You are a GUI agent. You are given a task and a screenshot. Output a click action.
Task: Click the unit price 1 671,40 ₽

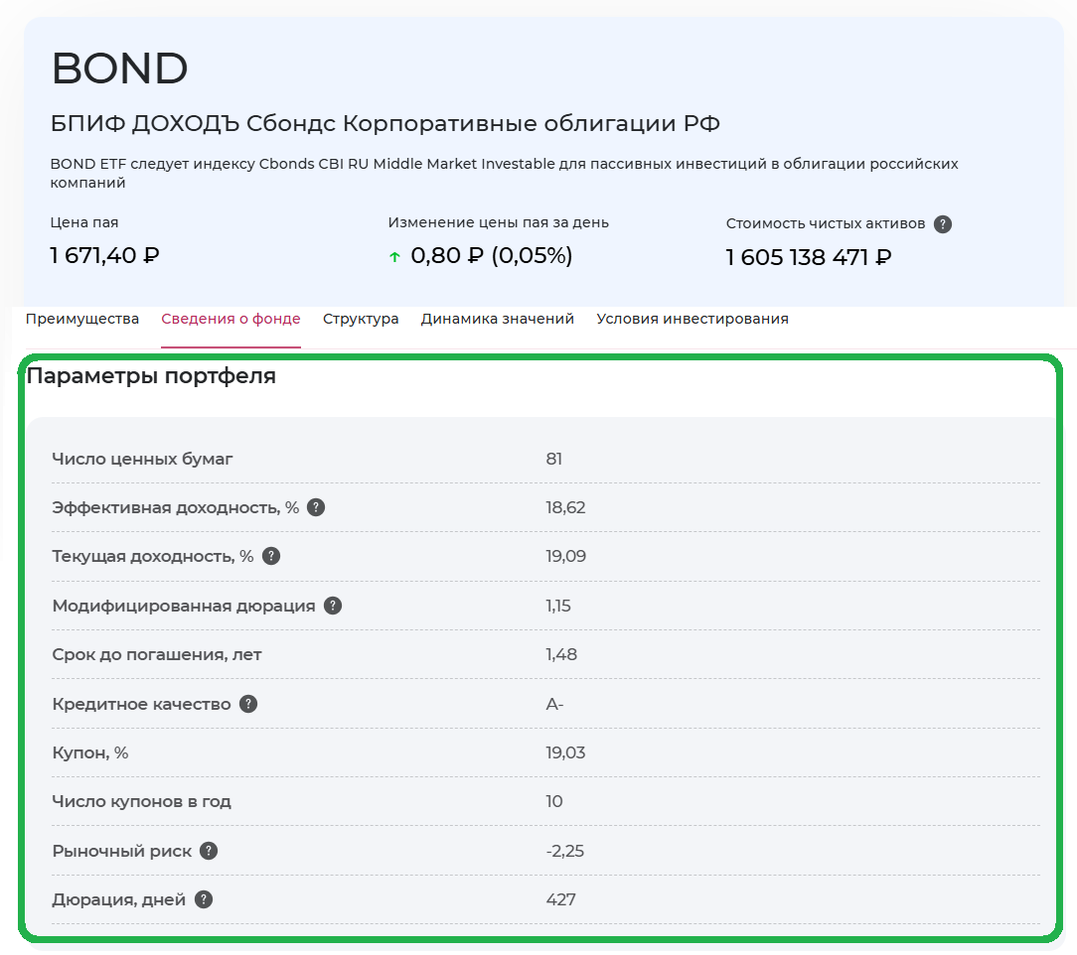[105, 255]
